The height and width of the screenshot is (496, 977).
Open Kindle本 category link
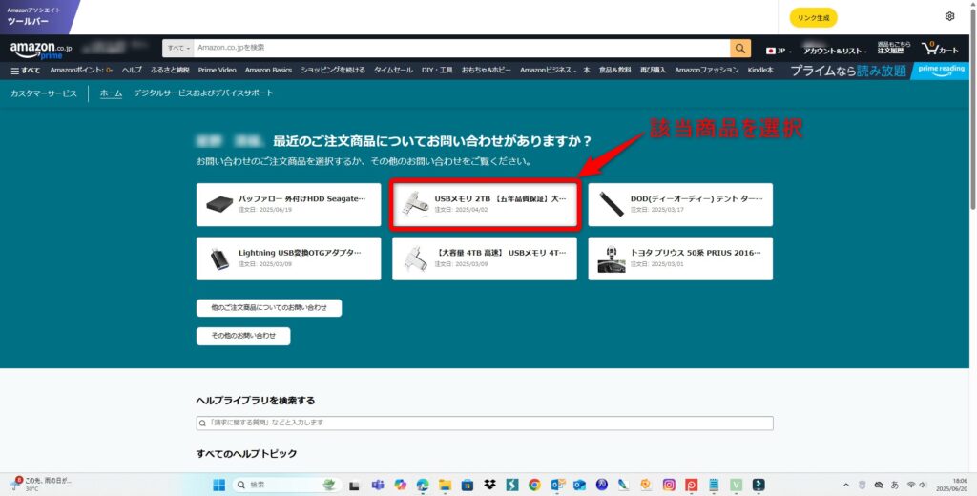pyautogui.click(x=760, y=71)
